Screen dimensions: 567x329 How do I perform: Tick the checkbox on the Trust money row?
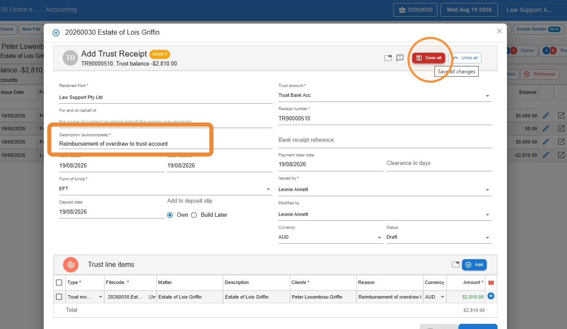(59, 297)
